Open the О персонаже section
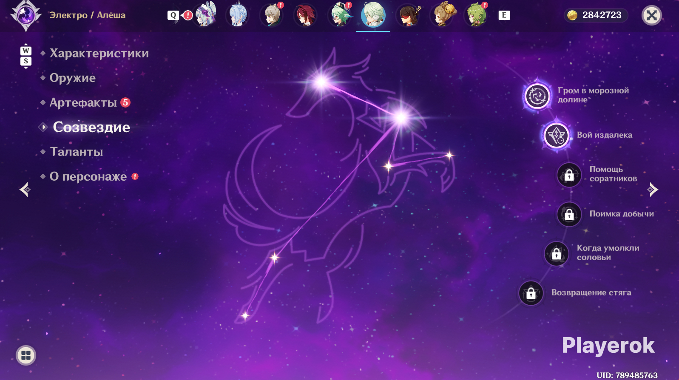 88,176
